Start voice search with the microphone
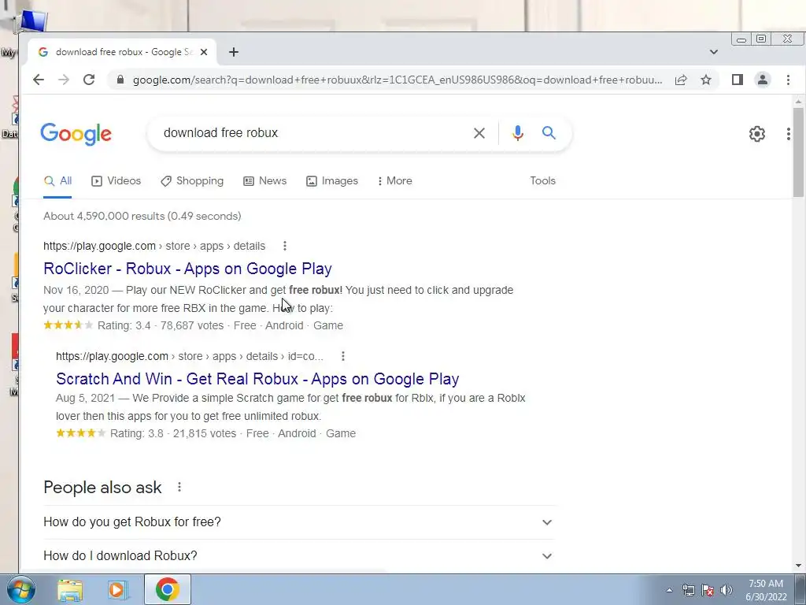This screenshot has height=605, width=806. point(518,133)
